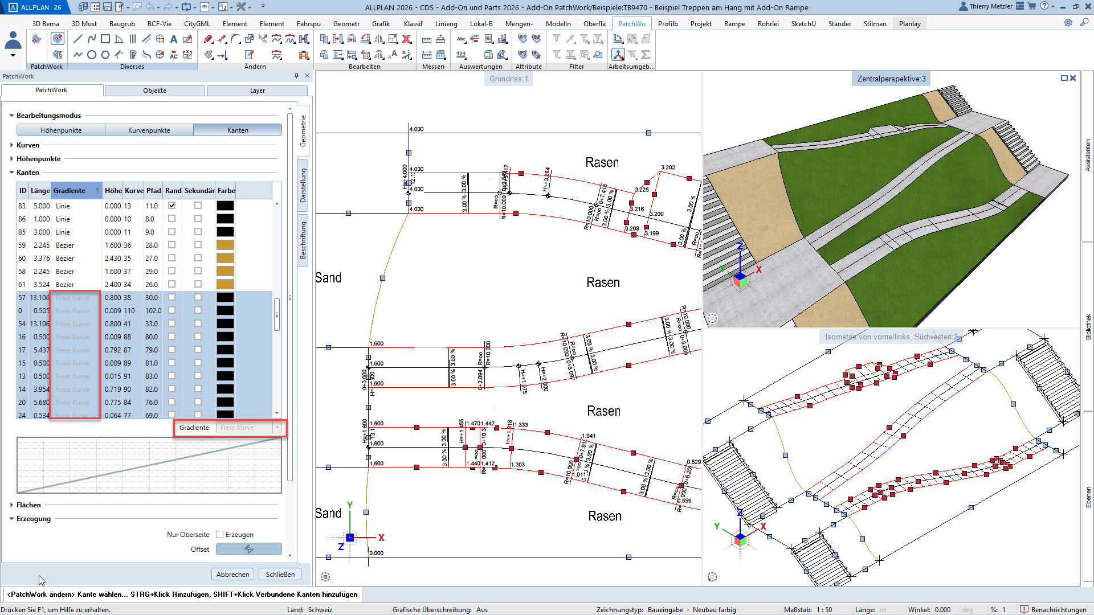Select the Line drawing tool
1094x615 pixels.
point(78,39)
